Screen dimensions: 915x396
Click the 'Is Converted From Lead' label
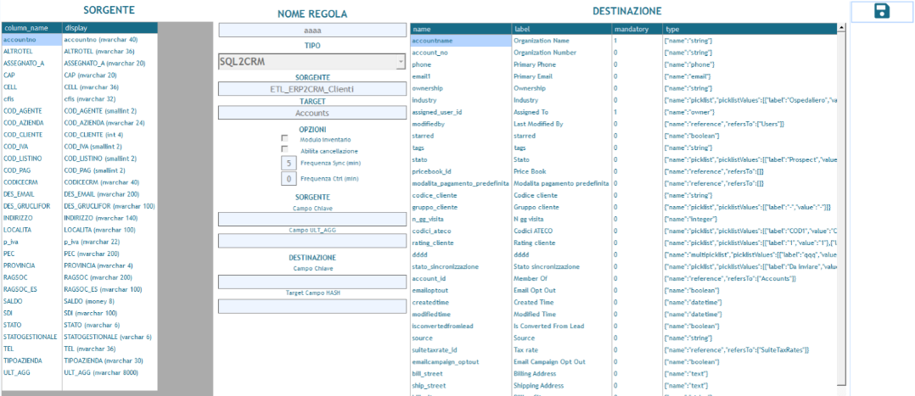[561, 326]
